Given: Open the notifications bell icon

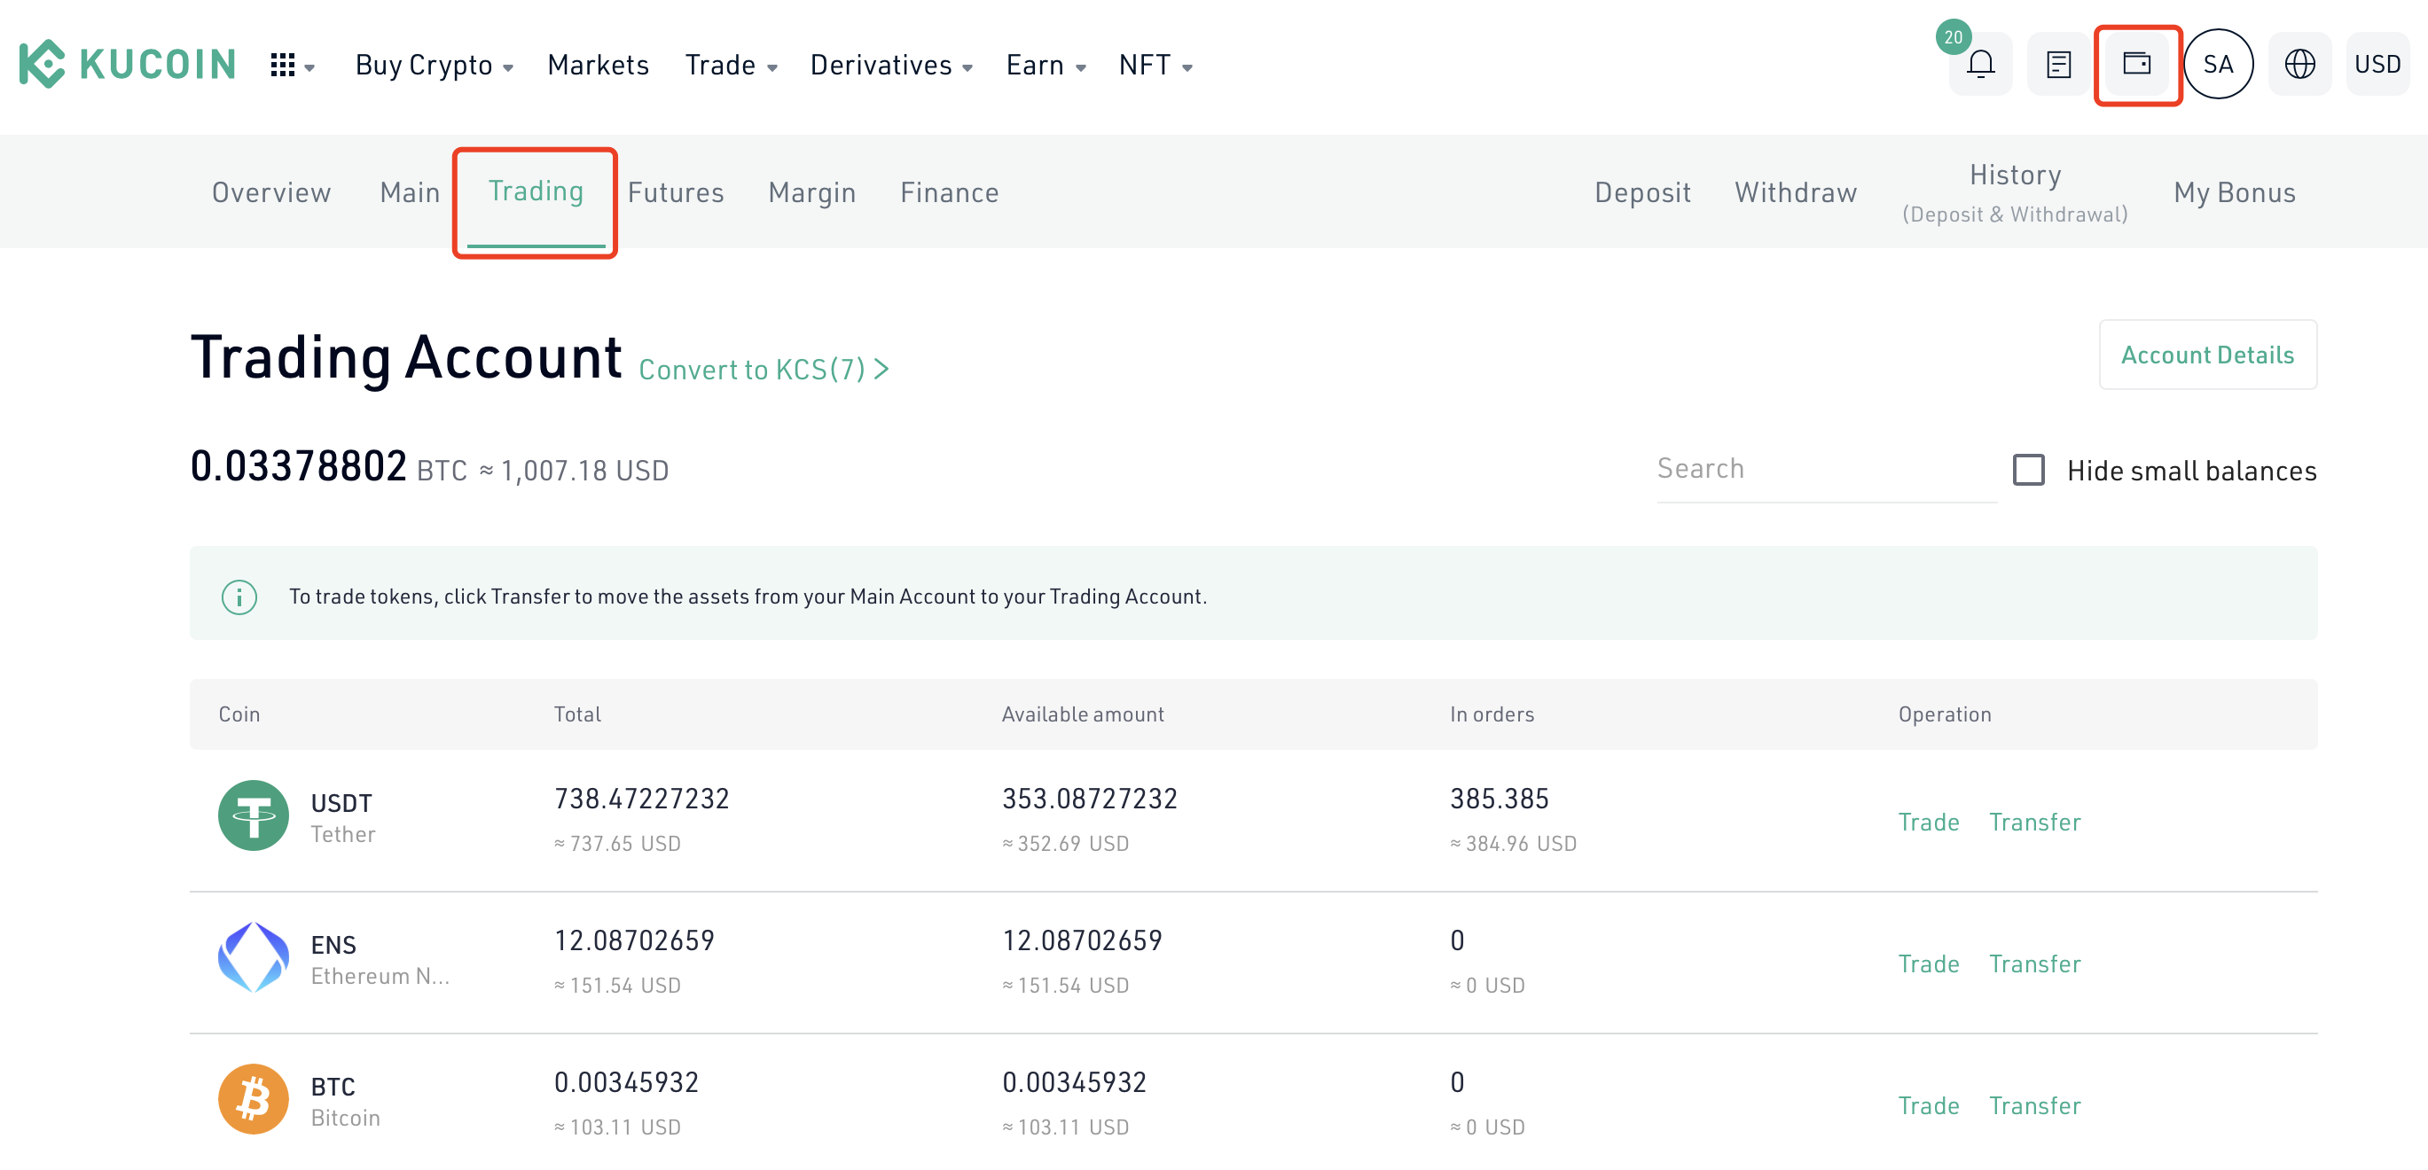Looking at the screenshot, I should pos(1980,64).
